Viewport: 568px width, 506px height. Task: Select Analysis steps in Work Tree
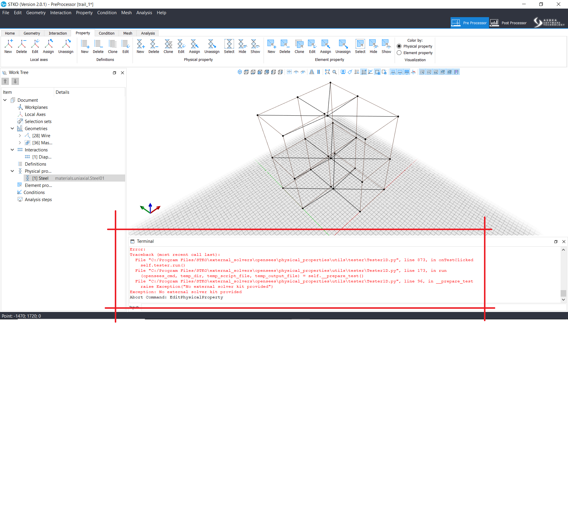(x=38, y=199)
